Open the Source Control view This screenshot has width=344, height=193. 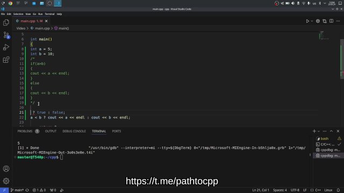pos(6,35)
